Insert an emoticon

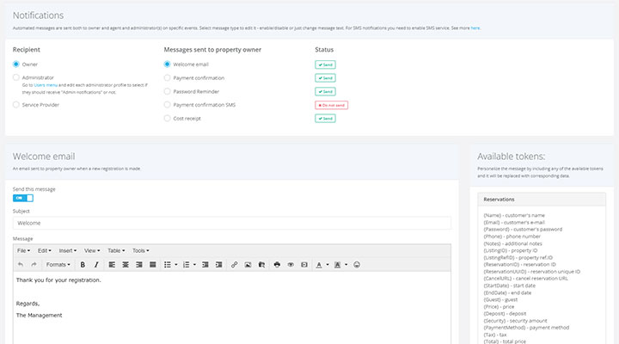click(357, 265)
